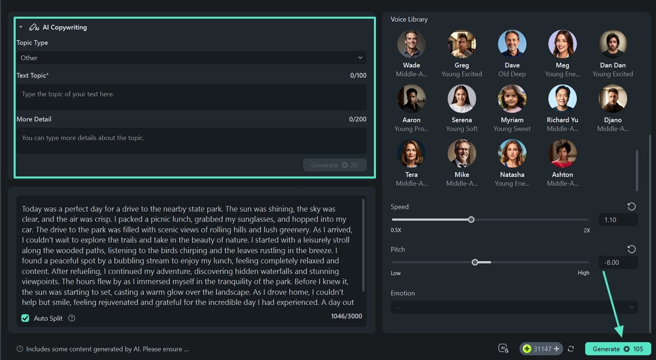Image resolution: width=656 pixels, height=360 pixels.
Task: Reset the Speed value
Action: (631, 207)
